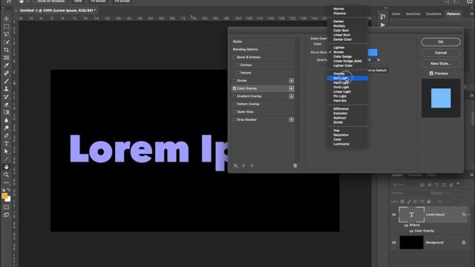This screenshot has width=475, height=267.
Task: Add another Gradient Overlay with plus
Action: click(x=291, y=96)
